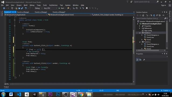The image size is (172, 97).
Task: Click the Solution Explorer Home icon
Action: point(143,15)
